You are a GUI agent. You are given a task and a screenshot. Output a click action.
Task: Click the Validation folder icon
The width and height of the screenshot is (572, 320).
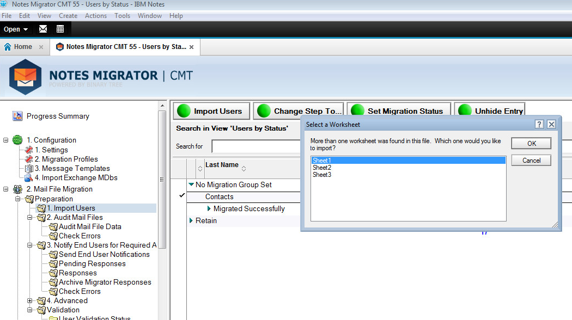[x=41, y=310]
